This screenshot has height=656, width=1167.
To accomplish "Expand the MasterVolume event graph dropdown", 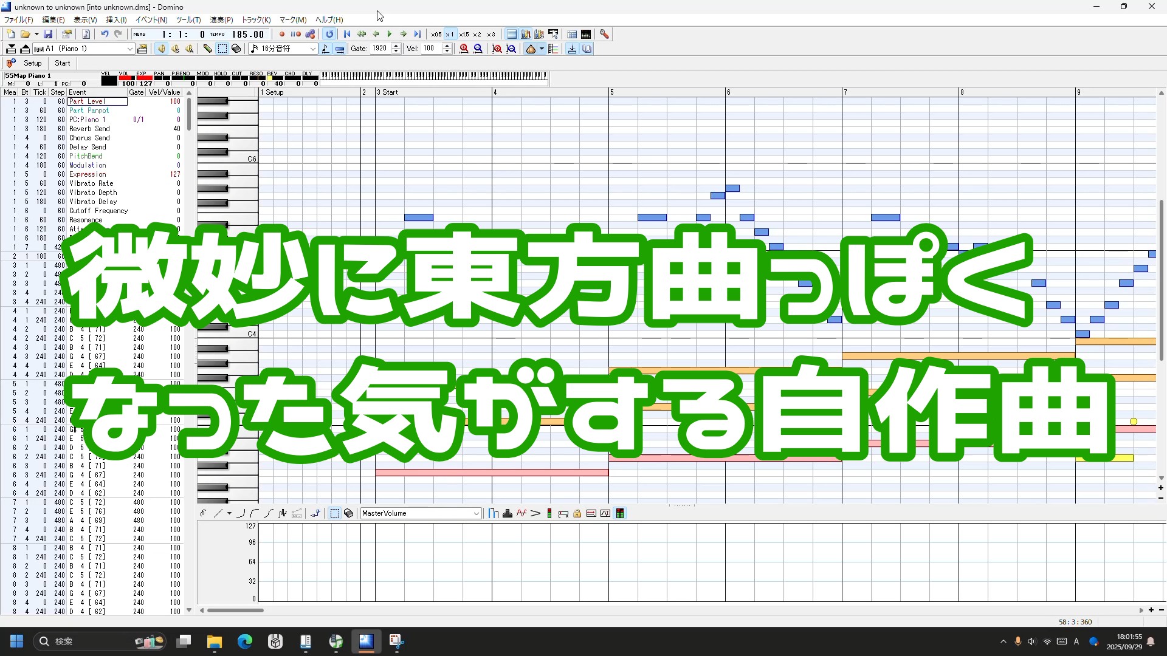I will (476, 513).
